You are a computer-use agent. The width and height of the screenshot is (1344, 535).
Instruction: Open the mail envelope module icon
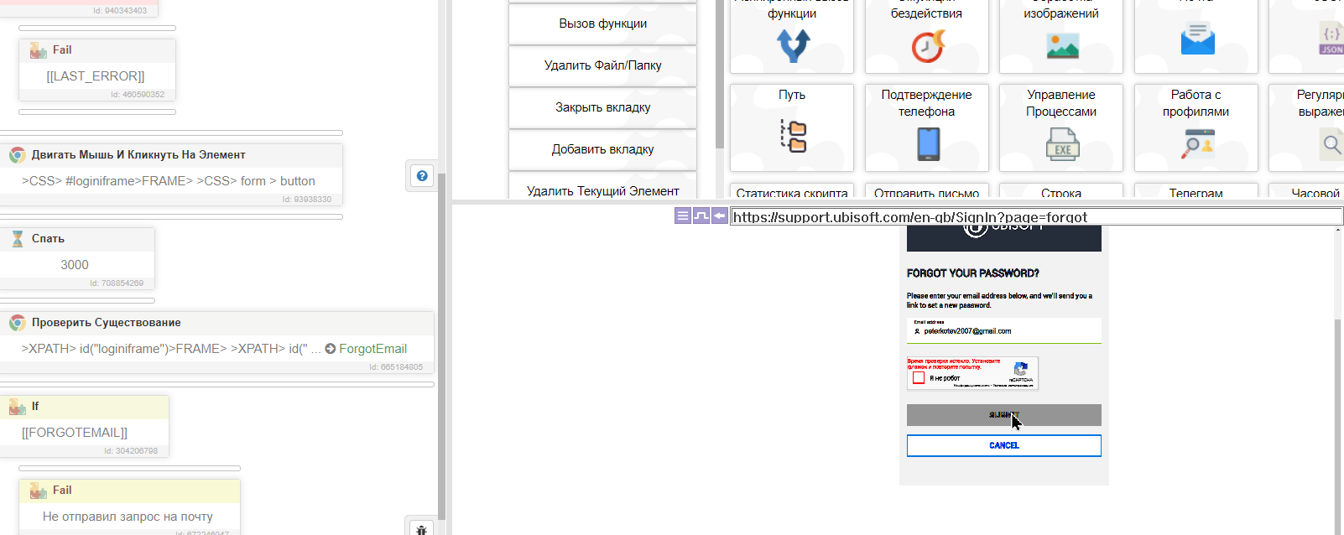coord(1196,40)
